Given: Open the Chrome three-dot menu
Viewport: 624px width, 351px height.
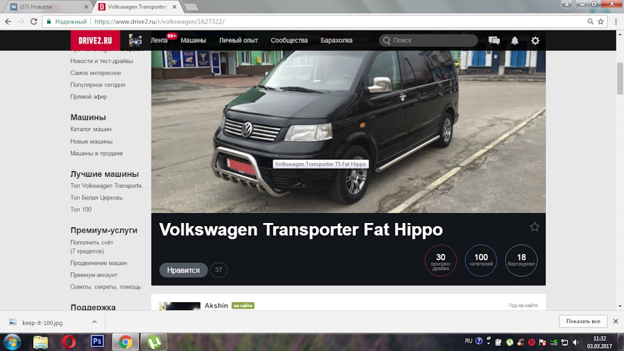Looking at the screenshot, I should [x=616, y=21].
